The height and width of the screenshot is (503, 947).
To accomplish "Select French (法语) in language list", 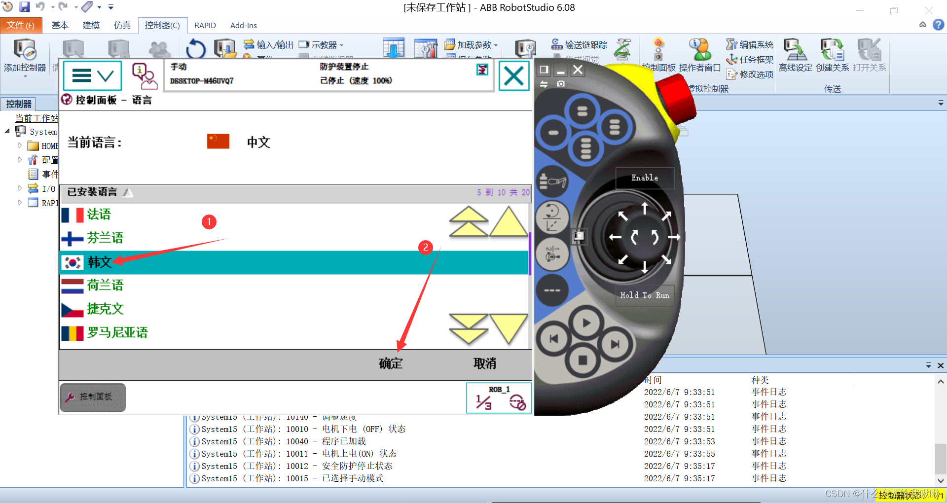I will (294, 215).
